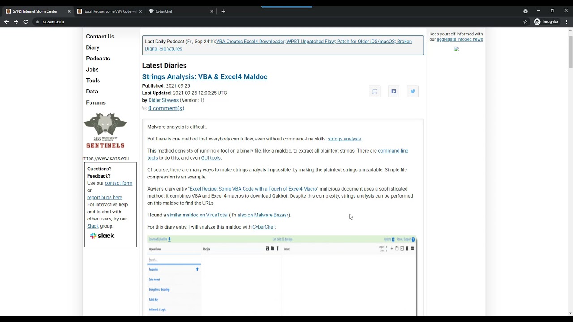Open the daily podcast link

tap(278, 45)
